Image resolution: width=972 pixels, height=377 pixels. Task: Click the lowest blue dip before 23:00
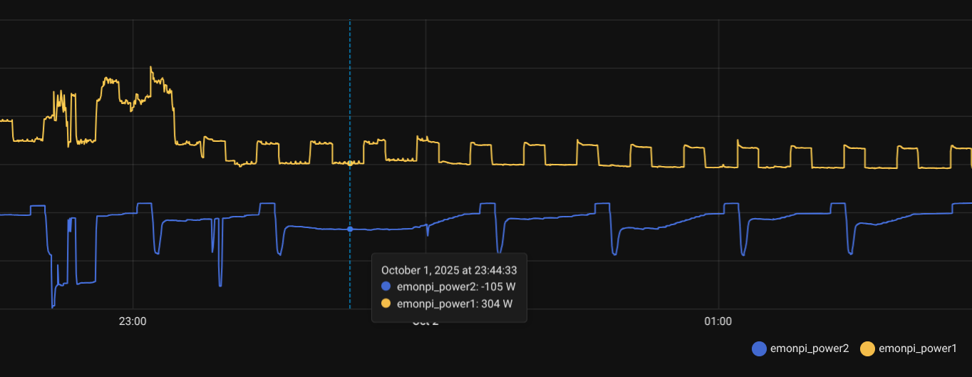click(x=52, y=306)
